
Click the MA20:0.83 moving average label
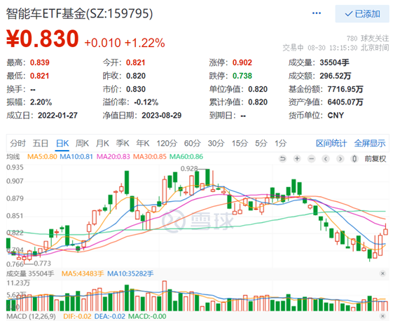click(x=113, y=157)
